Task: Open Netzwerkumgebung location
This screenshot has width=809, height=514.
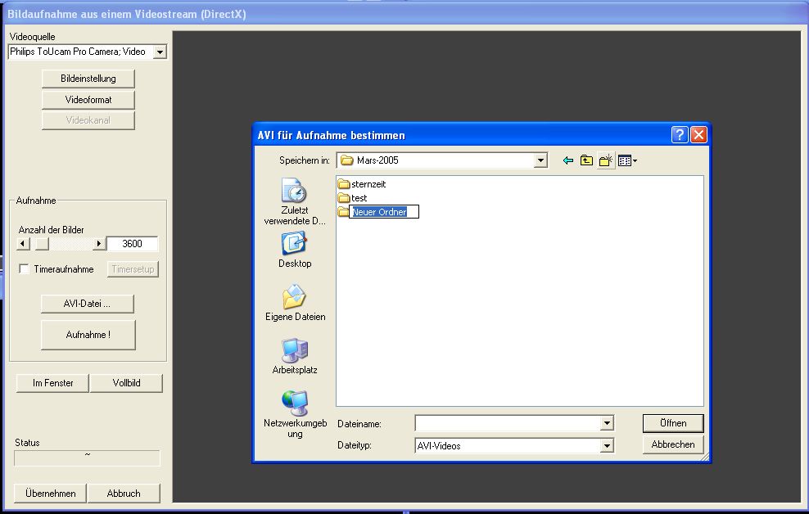Action: 295,413
